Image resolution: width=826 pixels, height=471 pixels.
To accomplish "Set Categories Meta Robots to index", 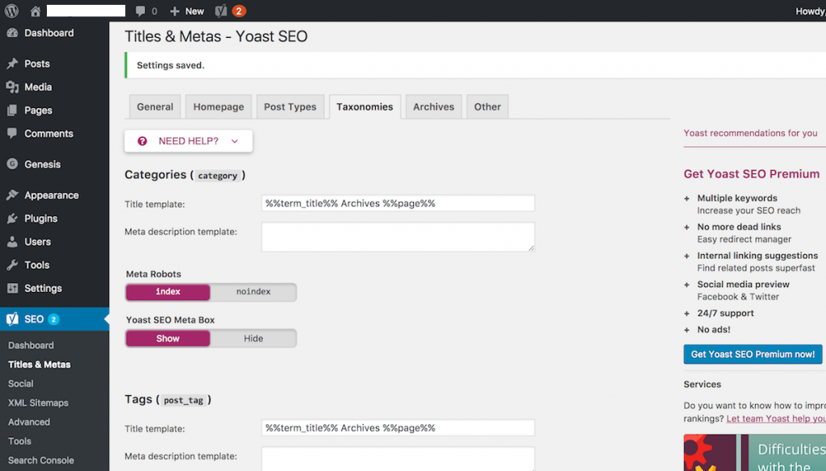I will point(168,292).
